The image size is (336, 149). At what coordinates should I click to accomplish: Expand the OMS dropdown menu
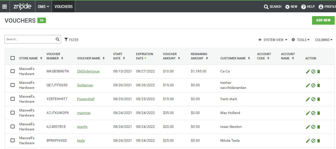click(43, 7)
